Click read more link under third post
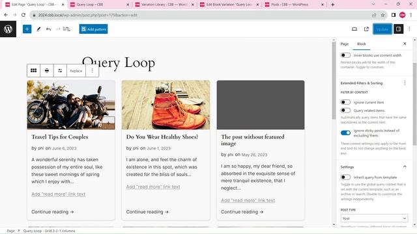The height and width of the screenshot is (234, 417). pos(248,201)
